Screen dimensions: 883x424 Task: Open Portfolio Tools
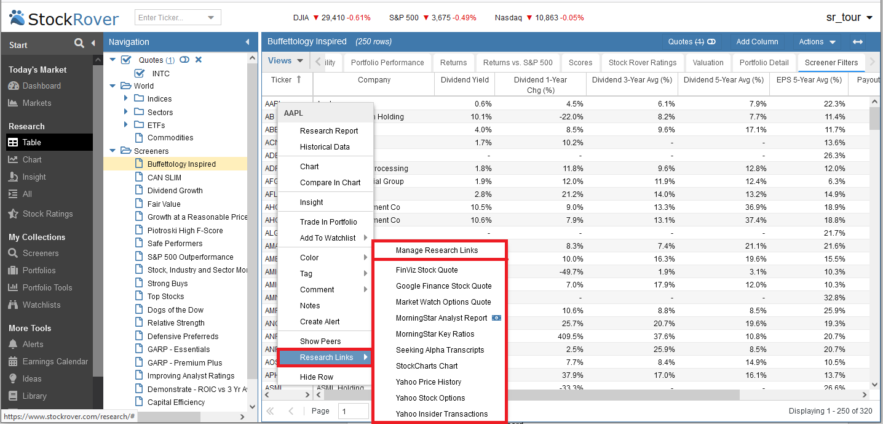point(47,287)
